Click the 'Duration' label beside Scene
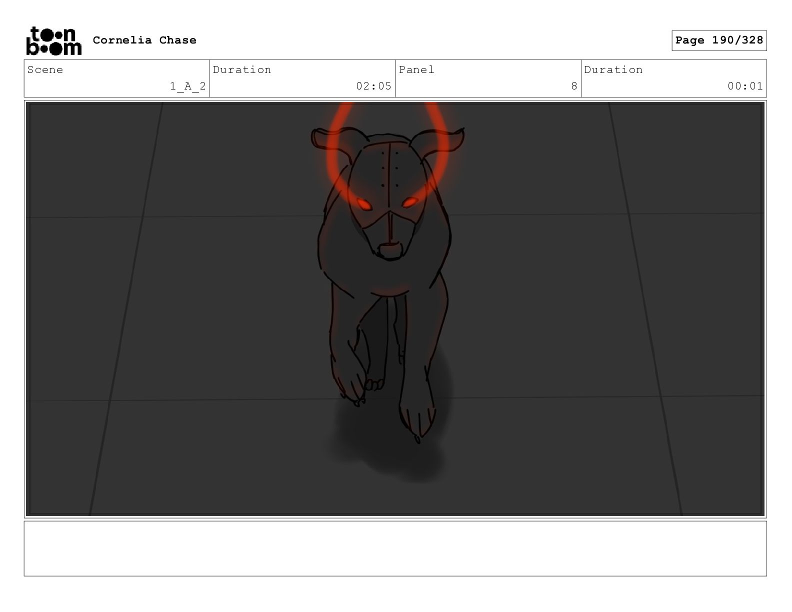This screenshot has width=792, height=612. [242, 70]
